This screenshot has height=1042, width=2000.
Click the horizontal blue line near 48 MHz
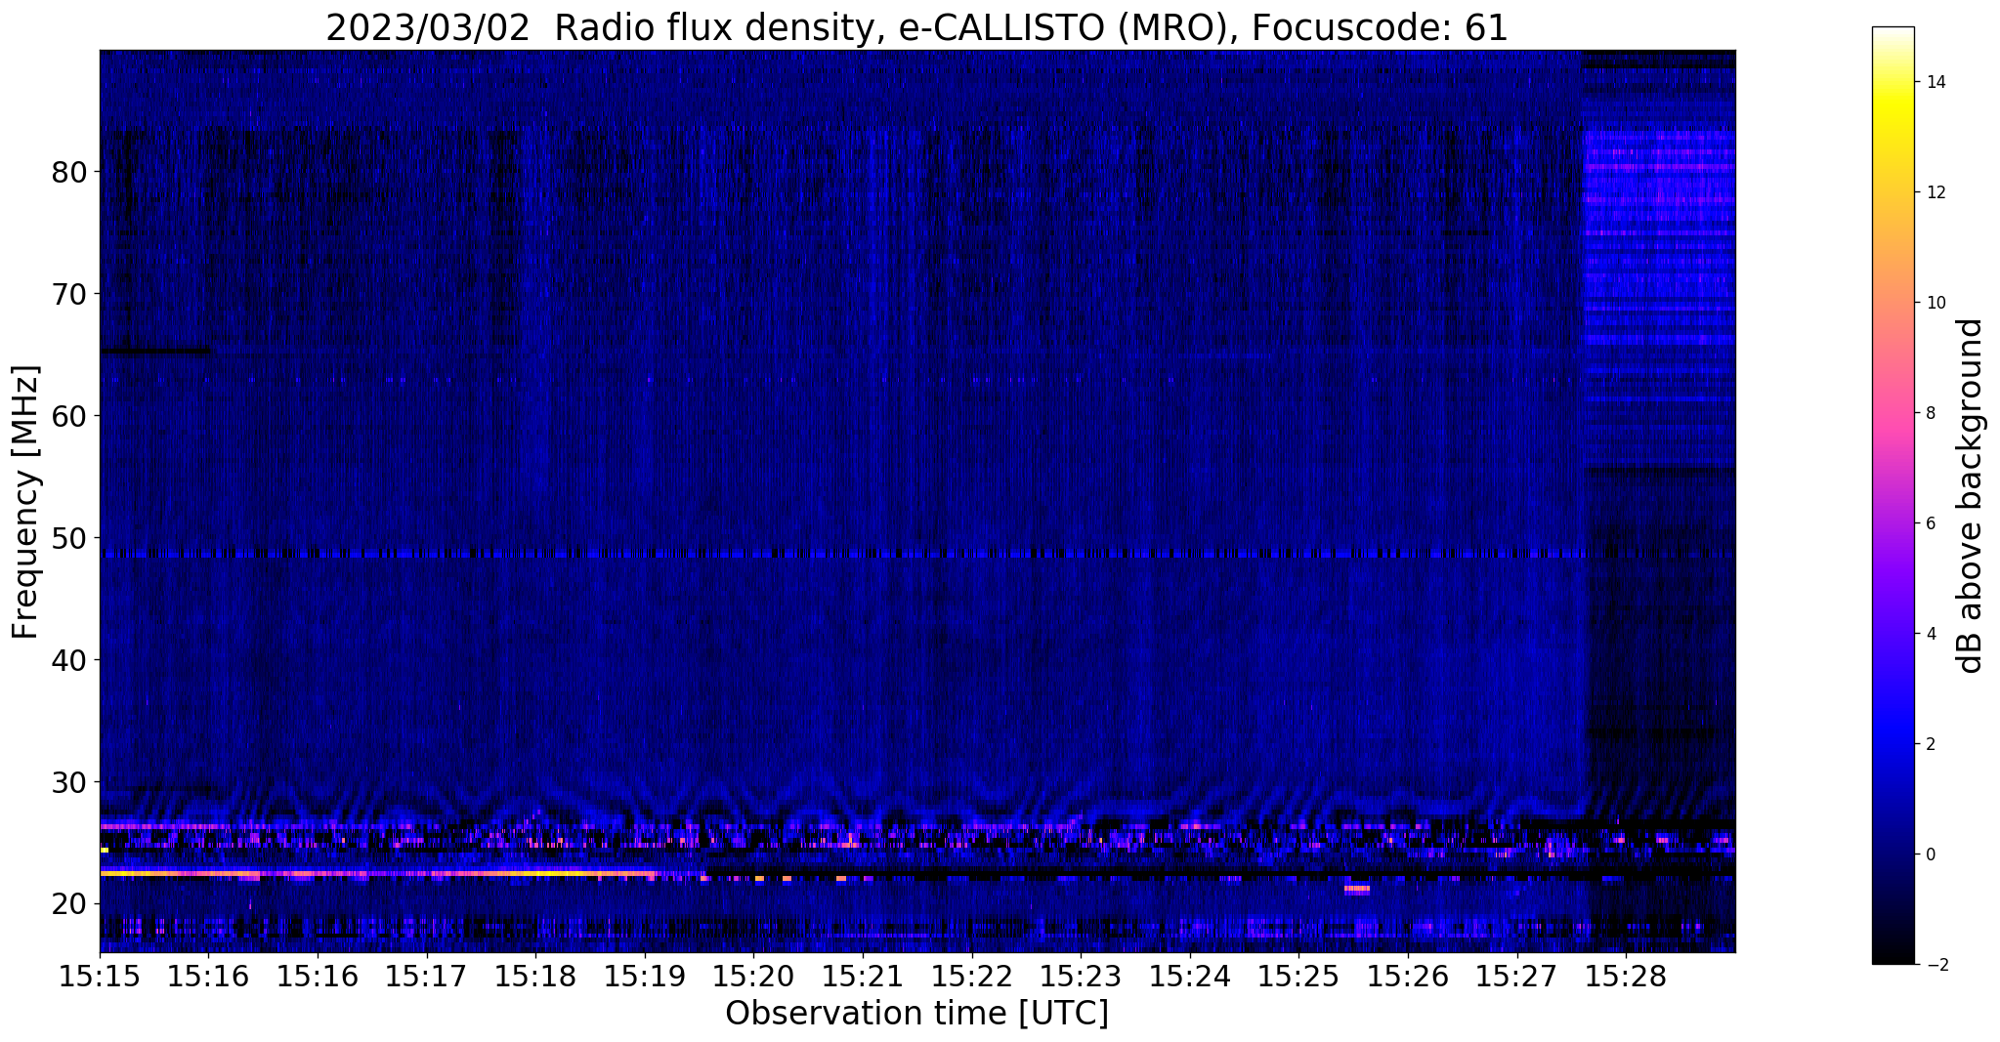pyautogui.click(x=841, y=554)
